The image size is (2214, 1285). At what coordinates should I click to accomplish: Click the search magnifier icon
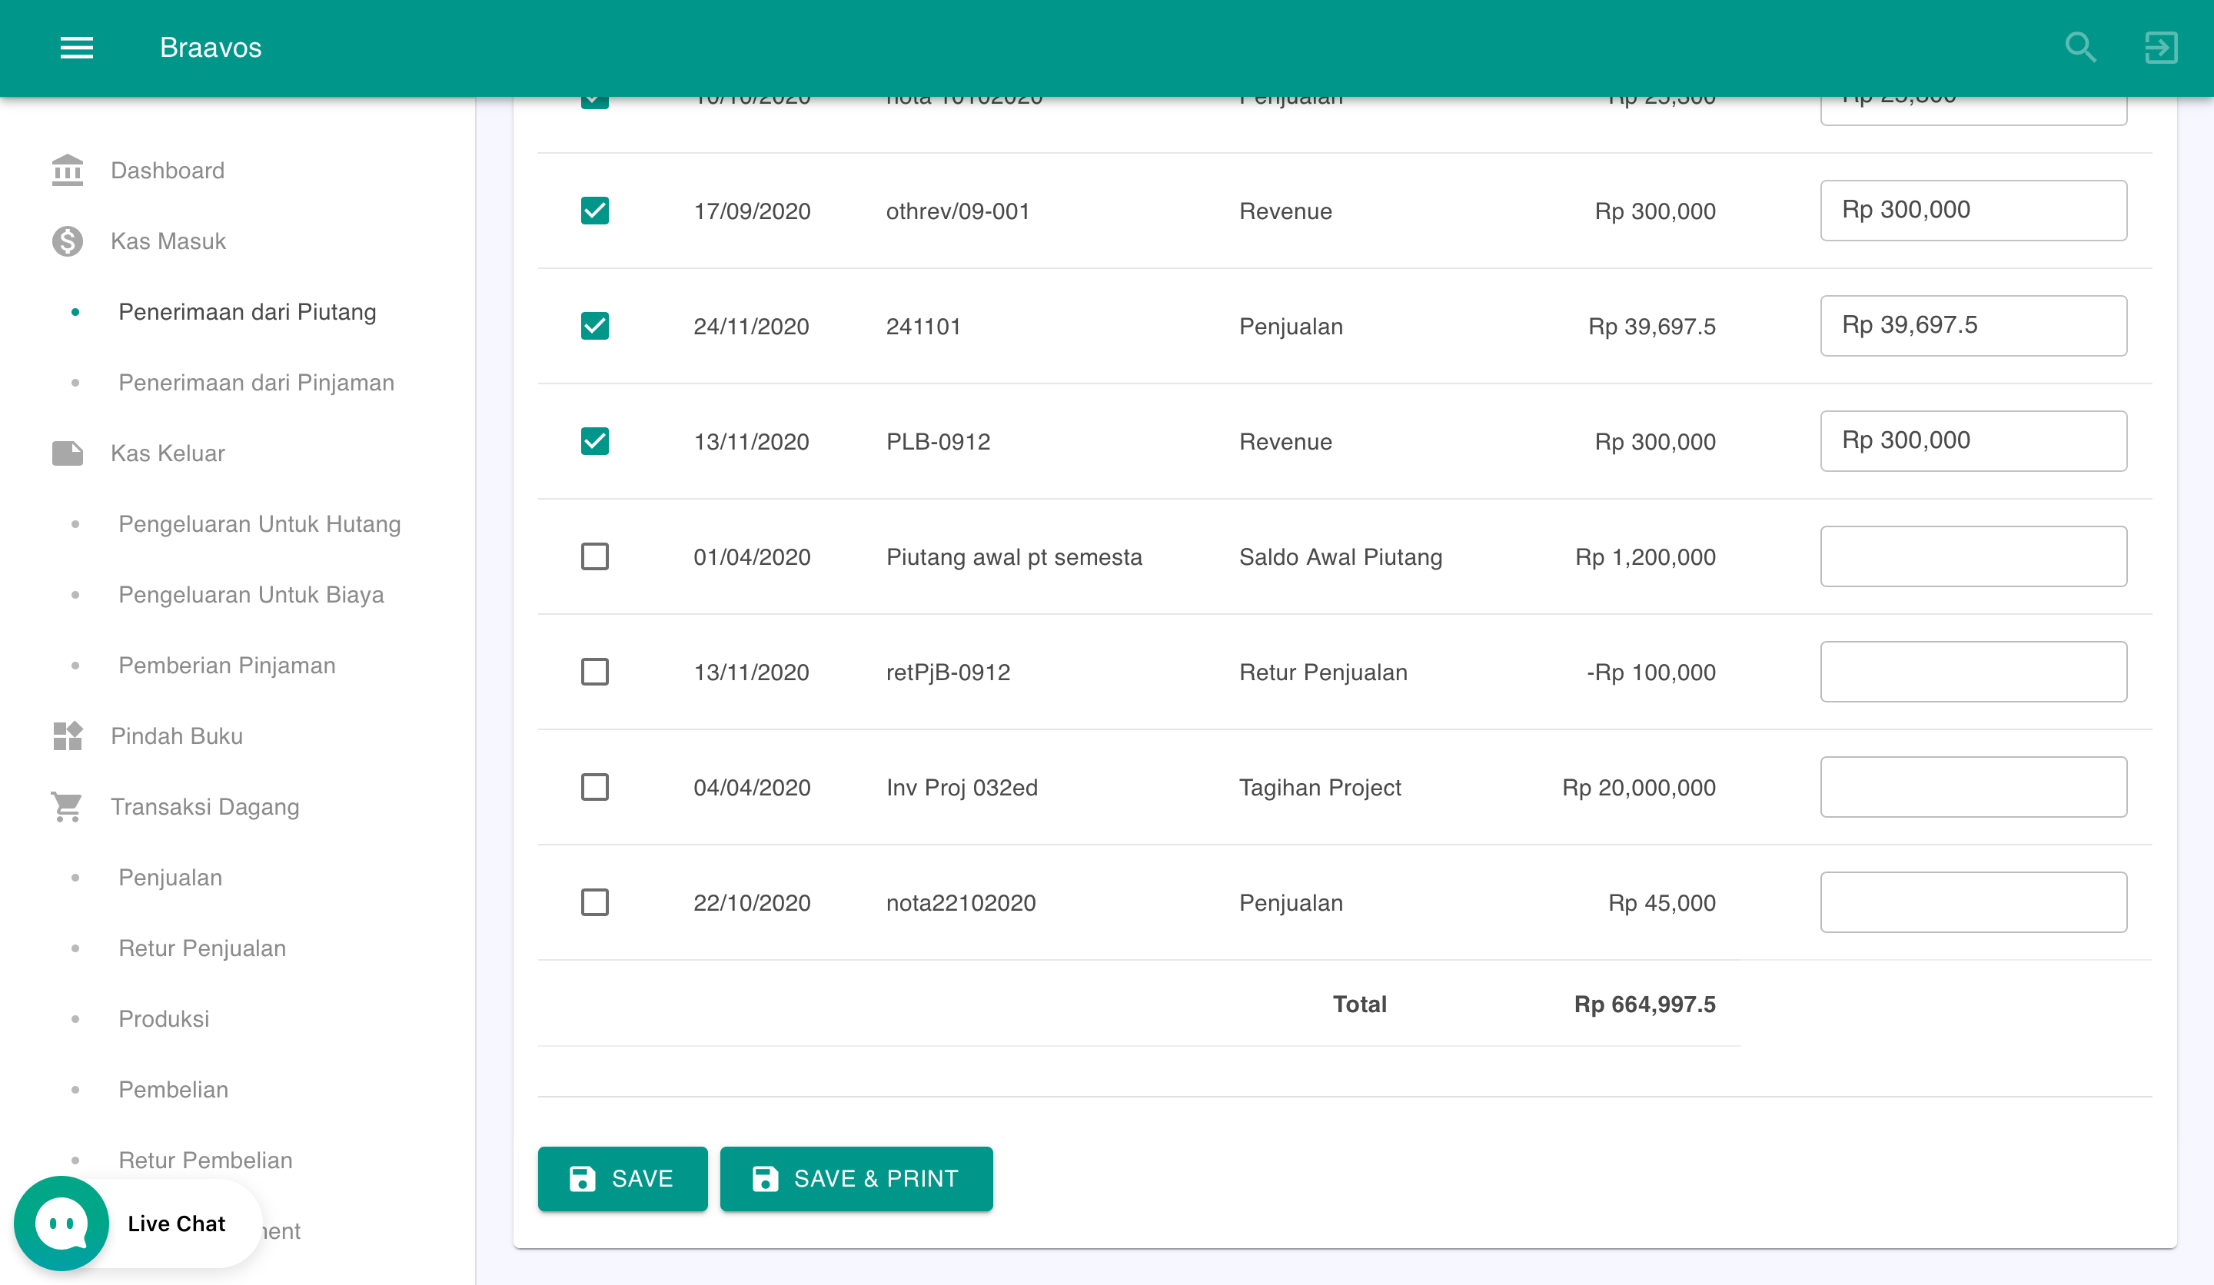pos(2079,48)
